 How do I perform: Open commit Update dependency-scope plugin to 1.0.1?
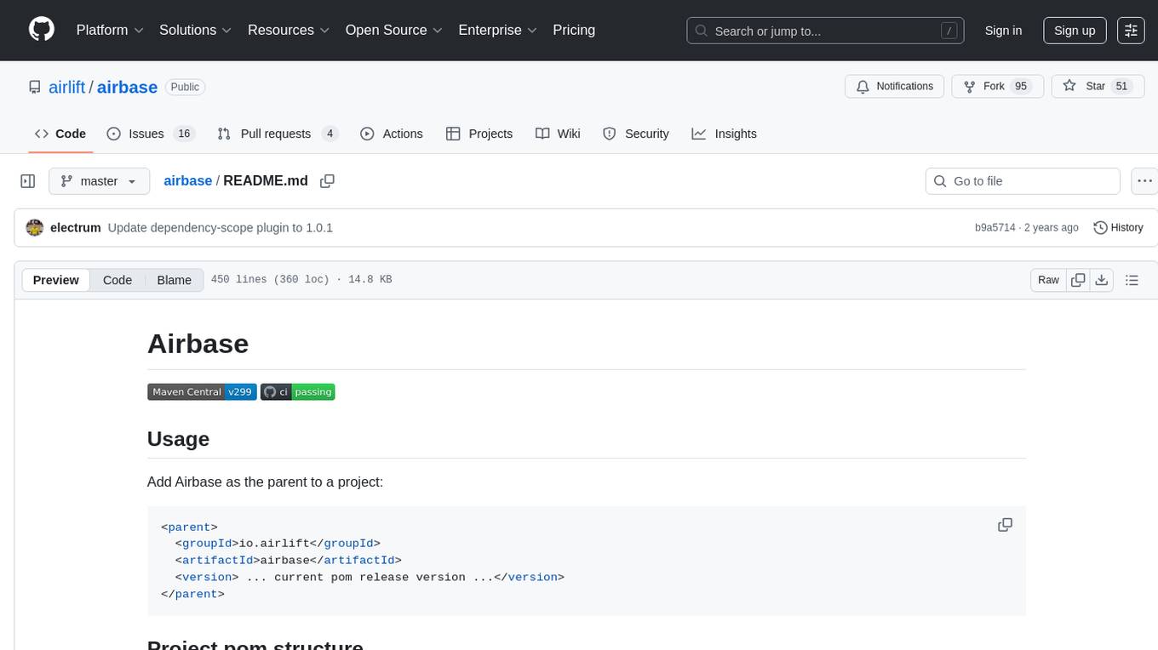(x=221, y=227)
